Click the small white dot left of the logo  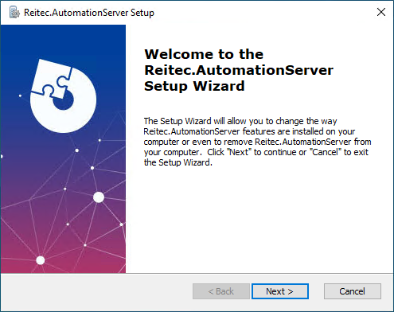tap(20, 96)
